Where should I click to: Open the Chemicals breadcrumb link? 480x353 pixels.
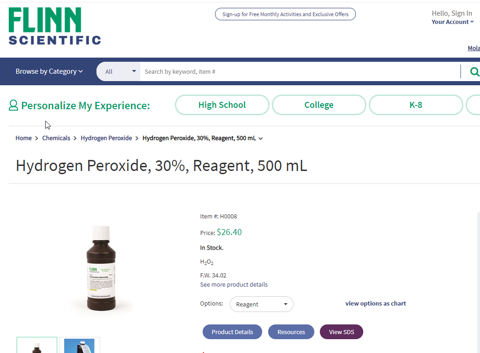point(56,138)
